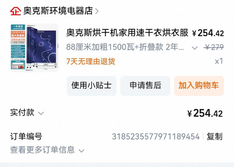
Task: Select the order number 3185235577971189454
Action: coord(156,137)
